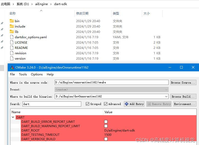The height and width of the screenshot is (145, 199).
Task: Sort by 名称 column header
Action: tap(13, 13)
